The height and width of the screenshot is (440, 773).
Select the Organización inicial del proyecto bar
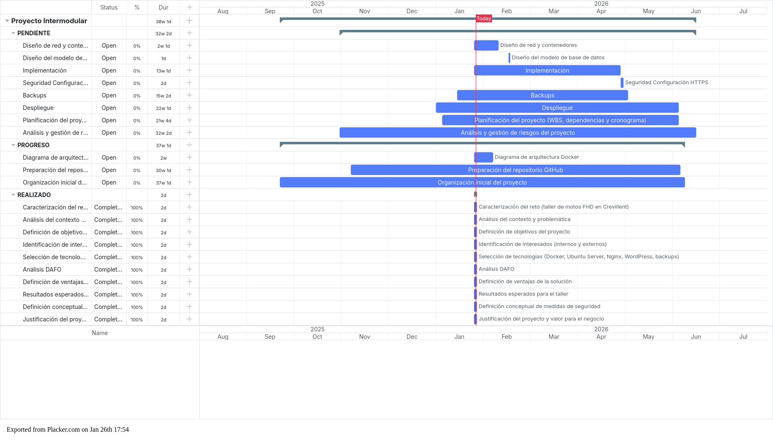pyautogui.click(x=482, y=182)
